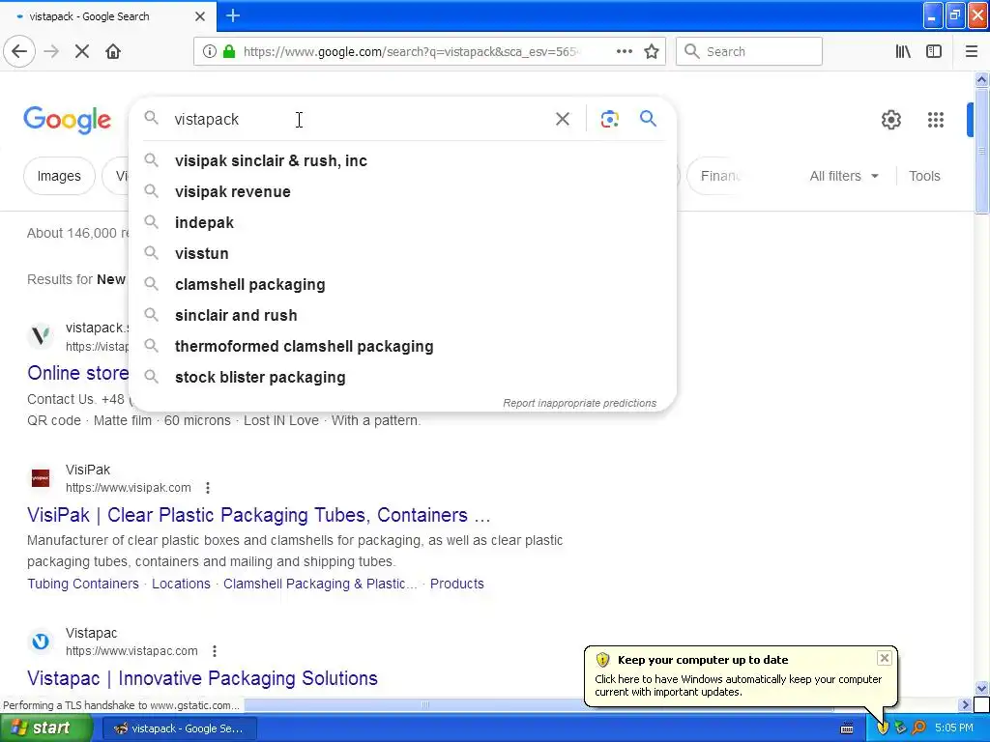Choose suggestion 'visstun'
The width and height of the screenshot is (990, 742).
[x=403, y=254]
